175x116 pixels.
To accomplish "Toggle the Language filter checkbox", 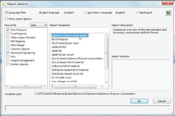I will 6,12.
